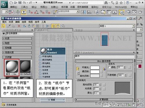
Task: Toggle the ambient-diffuse lock button beside 环境光
Action: coord(78,69)
